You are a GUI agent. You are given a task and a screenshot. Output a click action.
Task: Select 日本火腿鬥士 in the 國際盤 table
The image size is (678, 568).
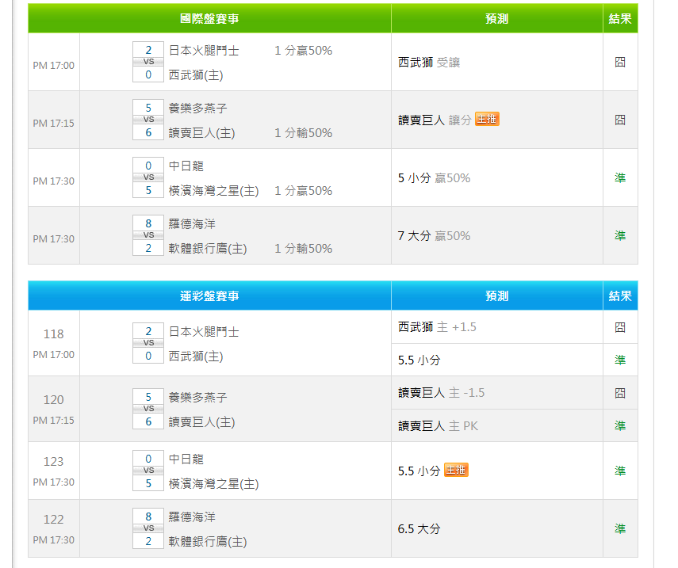click(204, 51)
